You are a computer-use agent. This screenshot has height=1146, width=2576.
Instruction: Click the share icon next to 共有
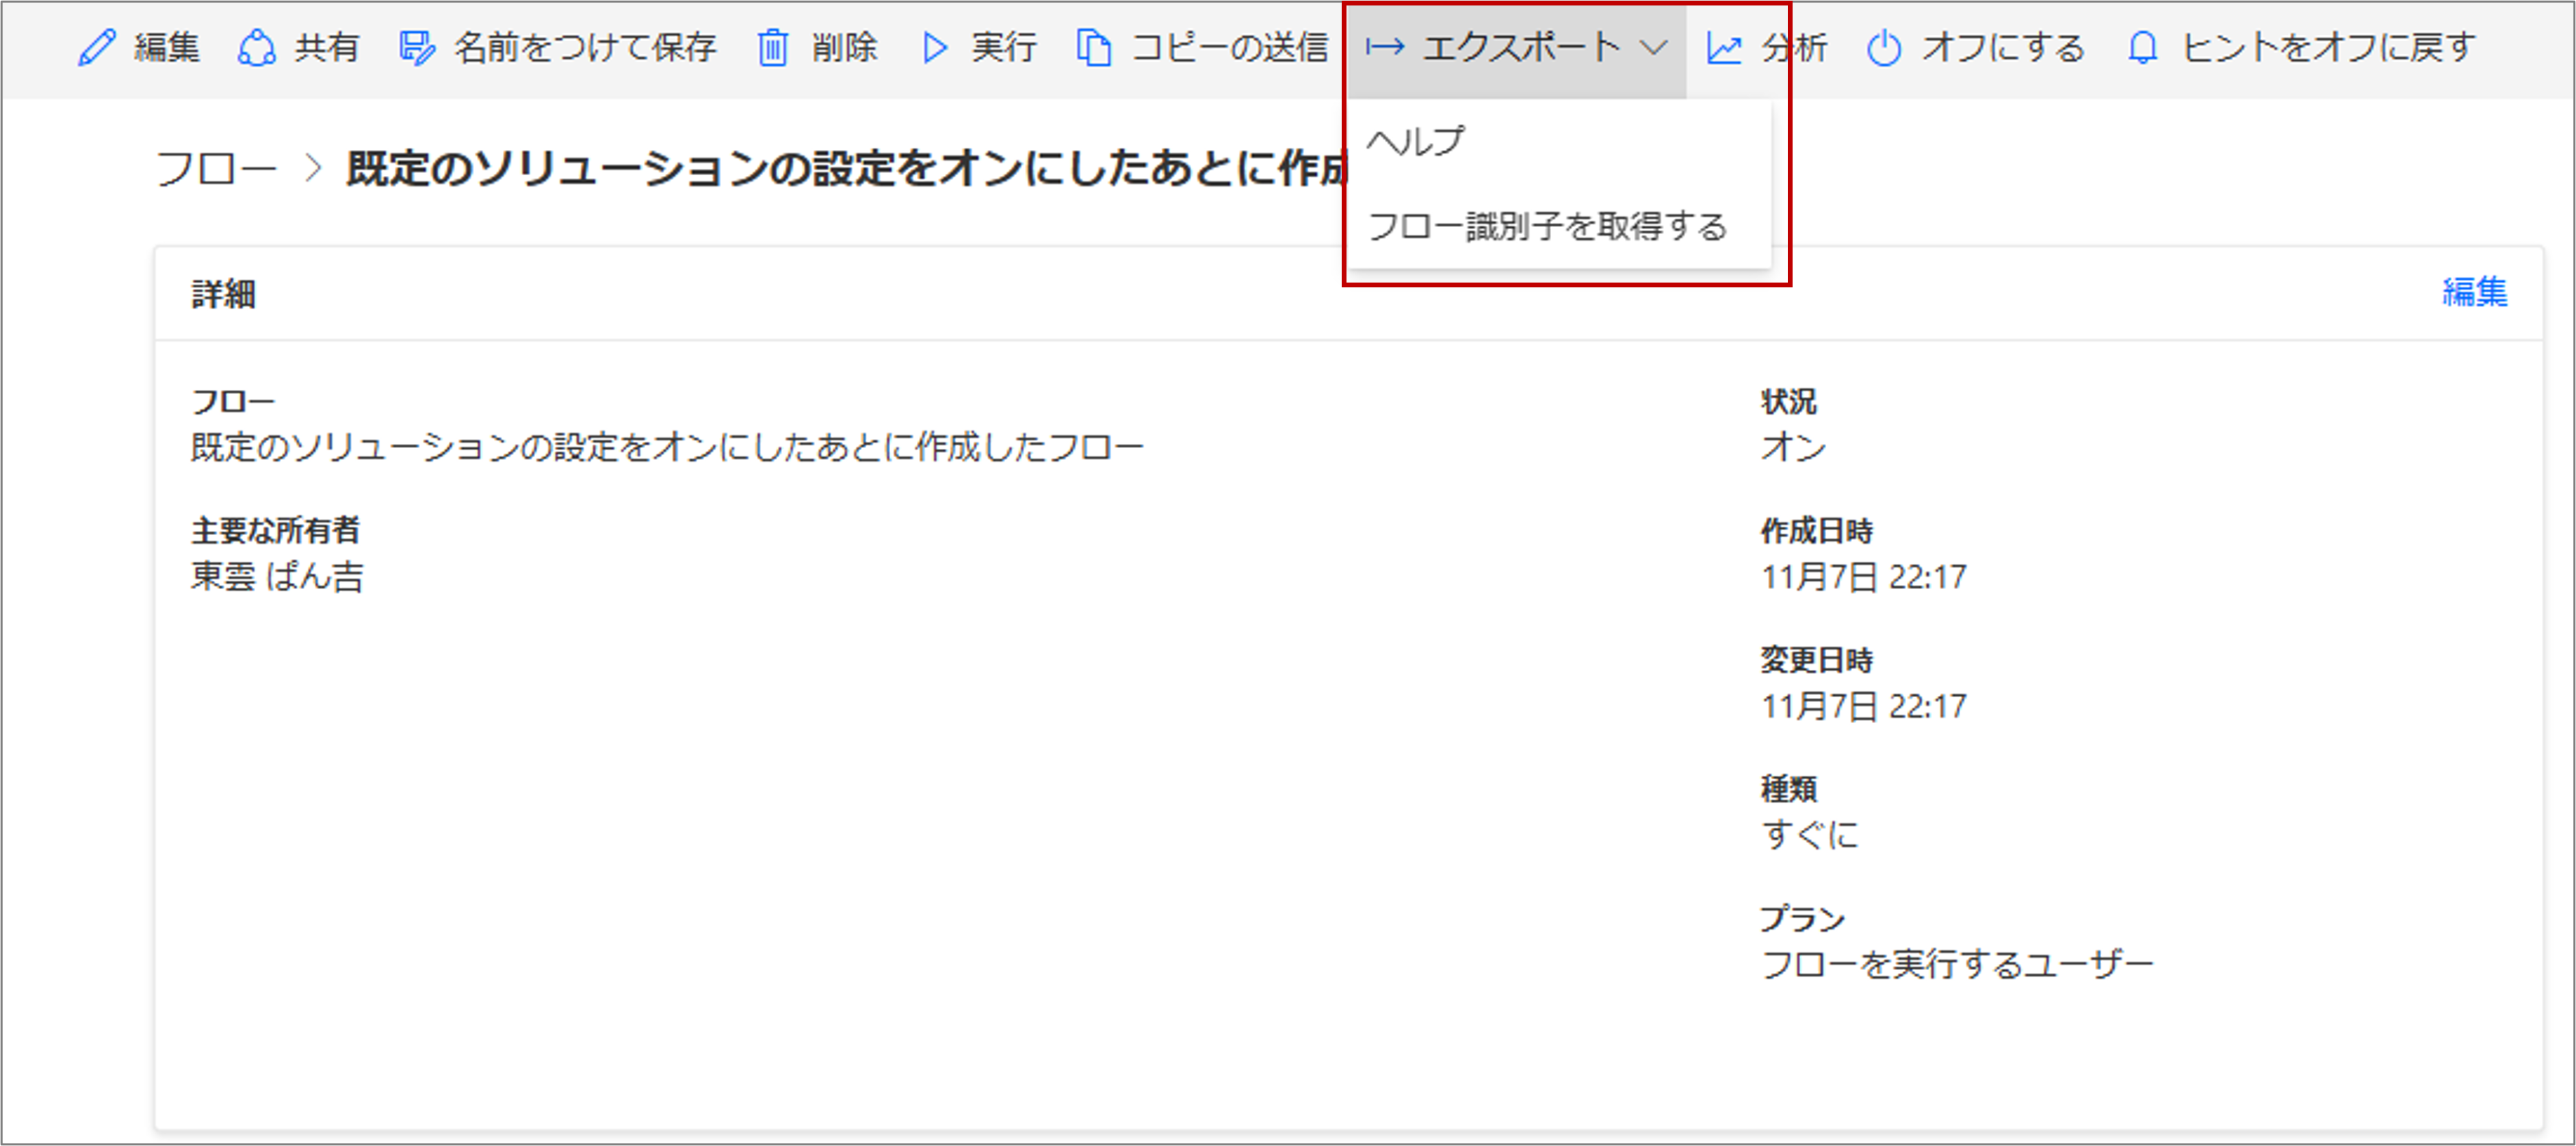click(257, 46)
